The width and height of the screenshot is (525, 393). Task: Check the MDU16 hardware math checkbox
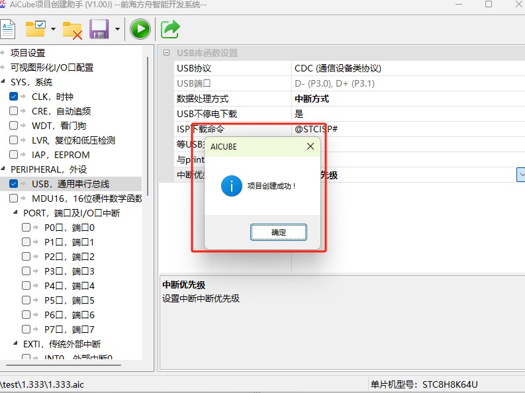[13, 198]
